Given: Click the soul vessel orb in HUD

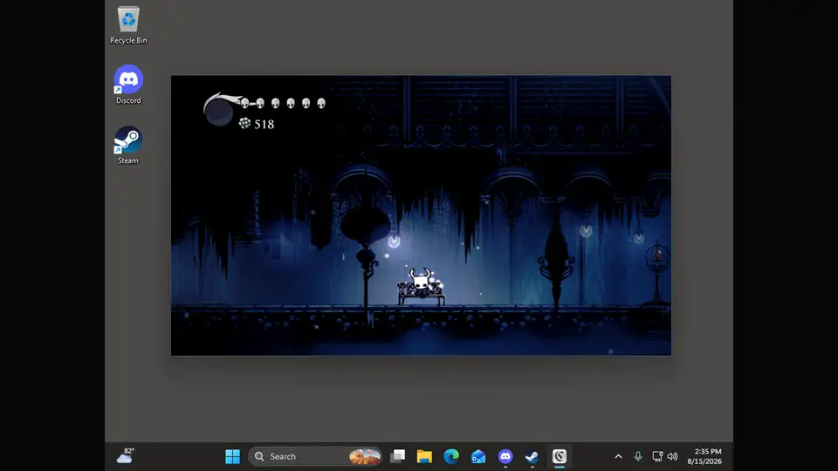Looking at the screenshot, I should pos(218,112).
